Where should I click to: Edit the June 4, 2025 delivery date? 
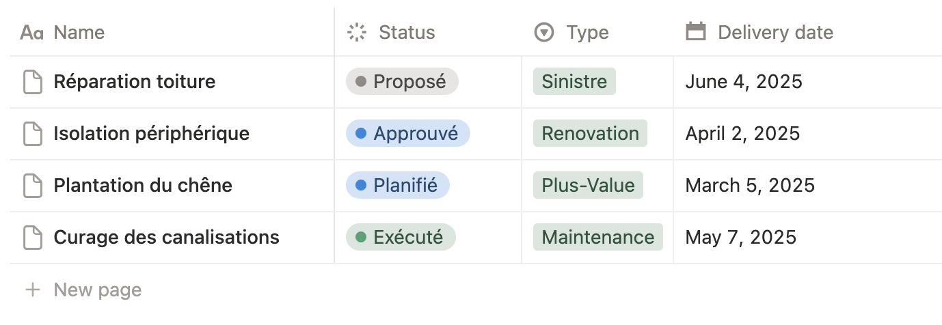tap(744, 82)
